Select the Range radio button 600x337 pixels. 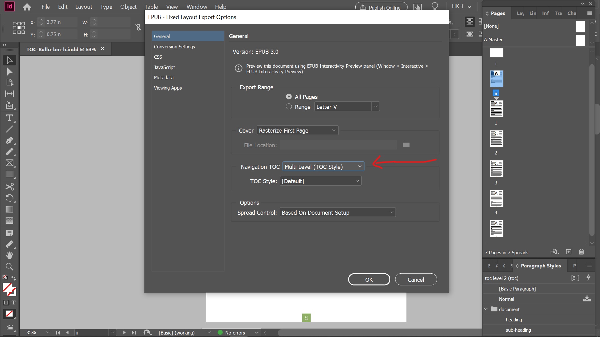(289, 107)
